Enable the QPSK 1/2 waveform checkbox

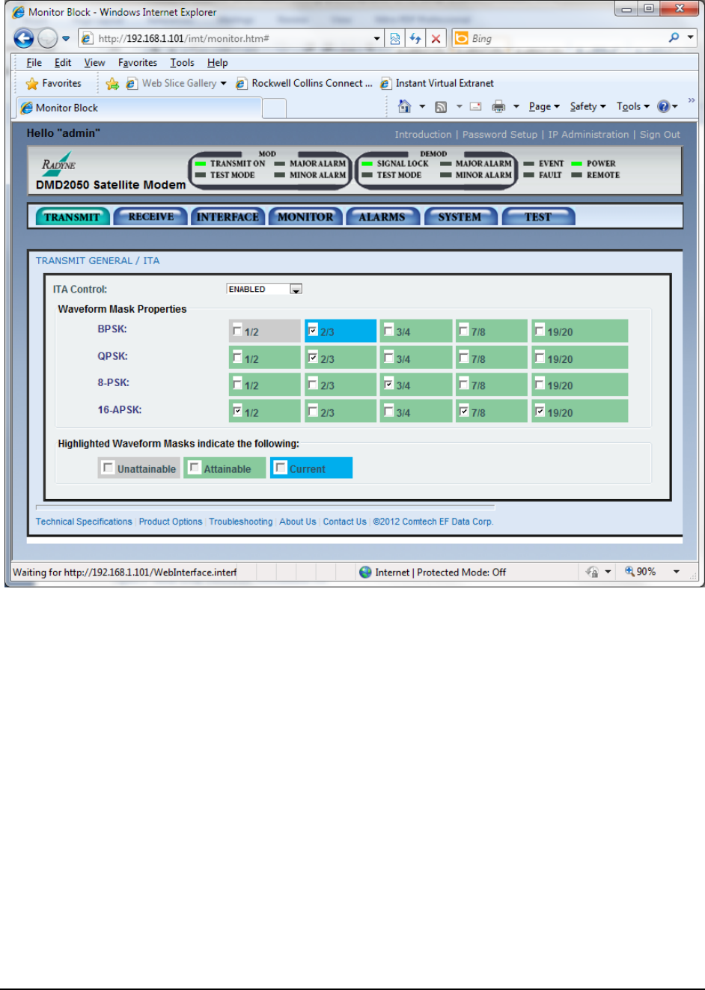(x=237, y=358)
